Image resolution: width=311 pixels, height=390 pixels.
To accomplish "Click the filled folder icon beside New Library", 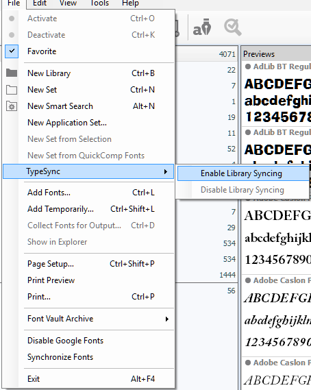I will coord(12,73).
